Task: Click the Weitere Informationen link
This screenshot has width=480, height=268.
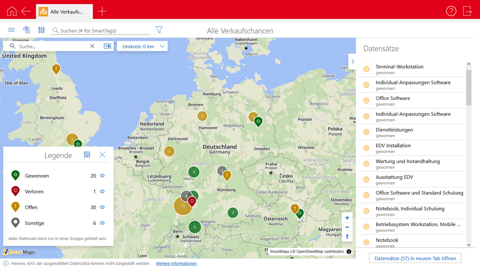Action: click(x=176, y=263)
